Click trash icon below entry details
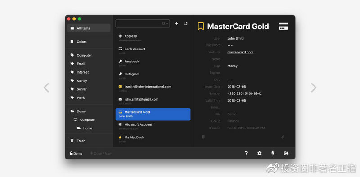Image resolution: width=360 pixels, height=177 pixels. tap(203, 137)
